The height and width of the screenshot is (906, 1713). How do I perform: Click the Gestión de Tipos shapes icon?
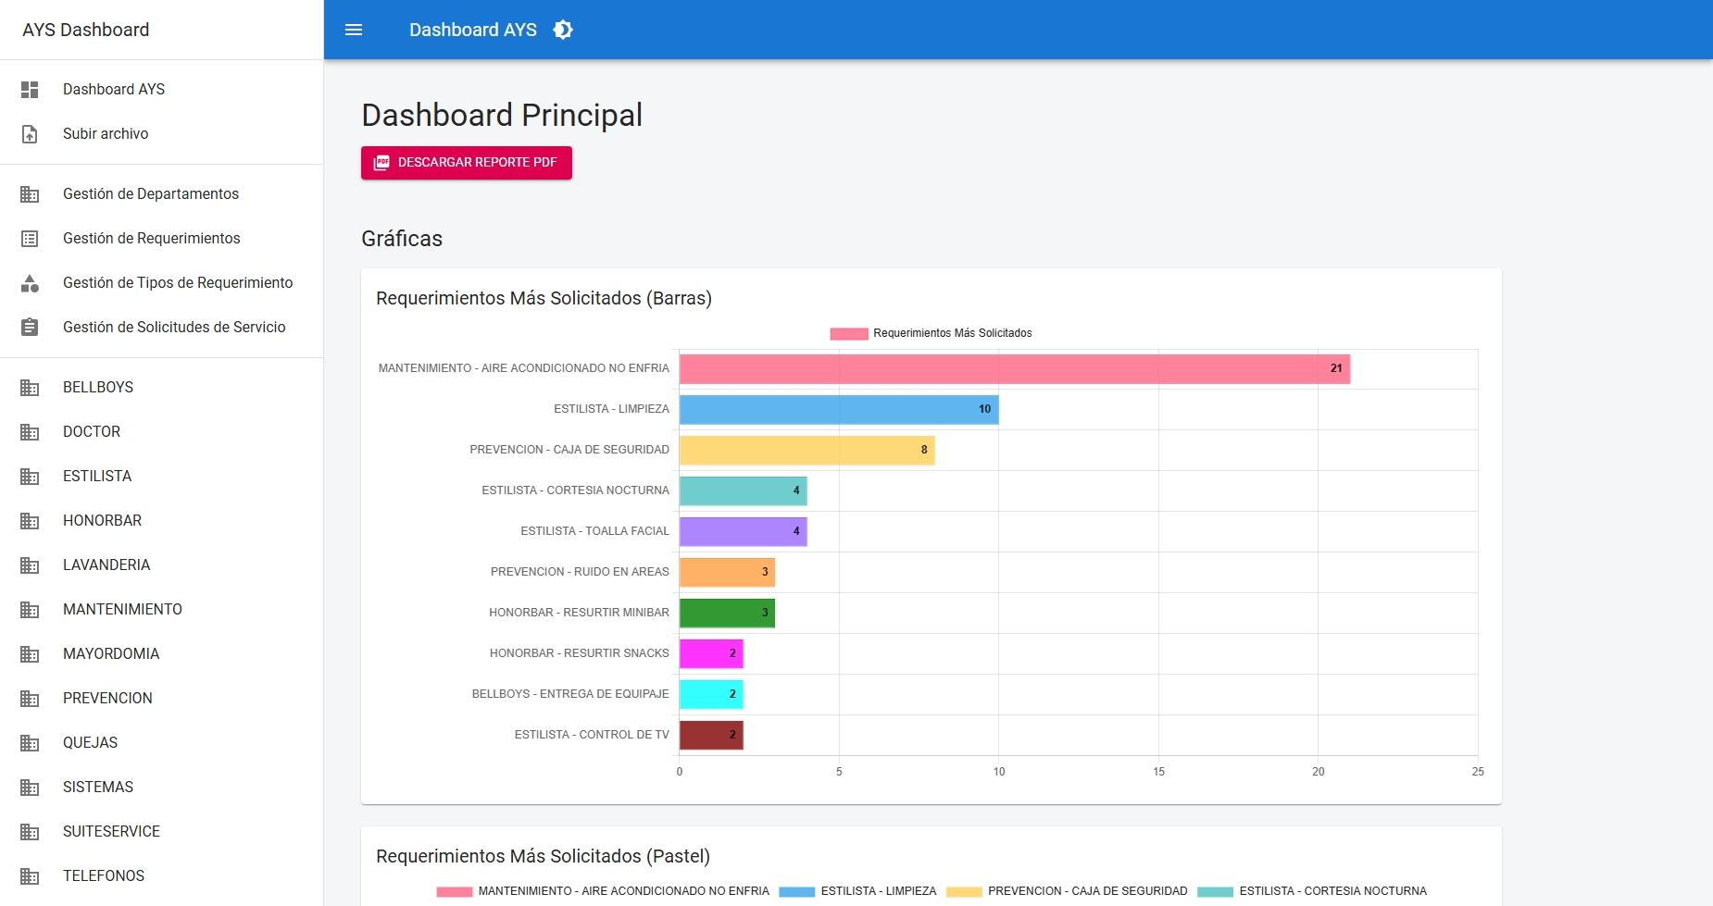coord(30,283)
